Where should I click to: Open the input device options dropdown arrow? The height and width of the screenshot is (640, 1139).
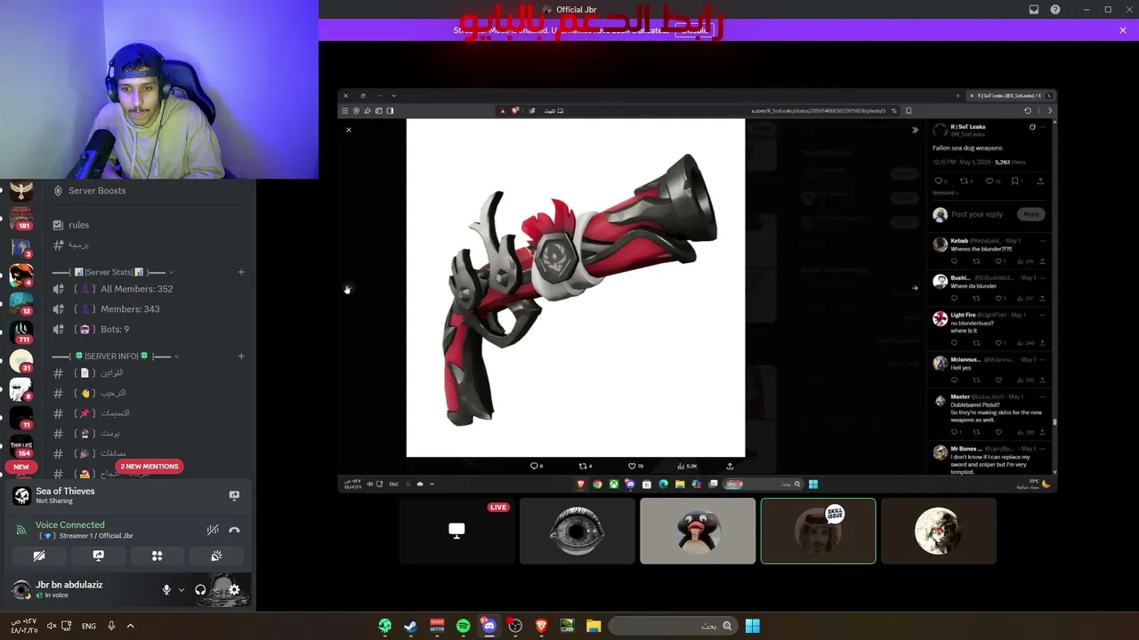[182, 589]
